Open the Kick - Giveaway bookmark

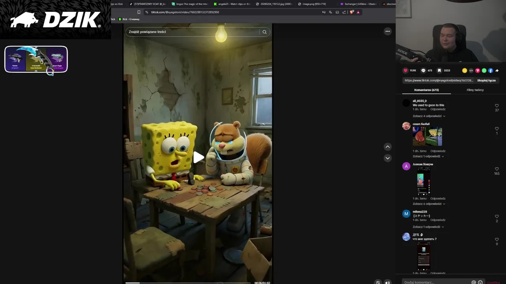[129, 19]
